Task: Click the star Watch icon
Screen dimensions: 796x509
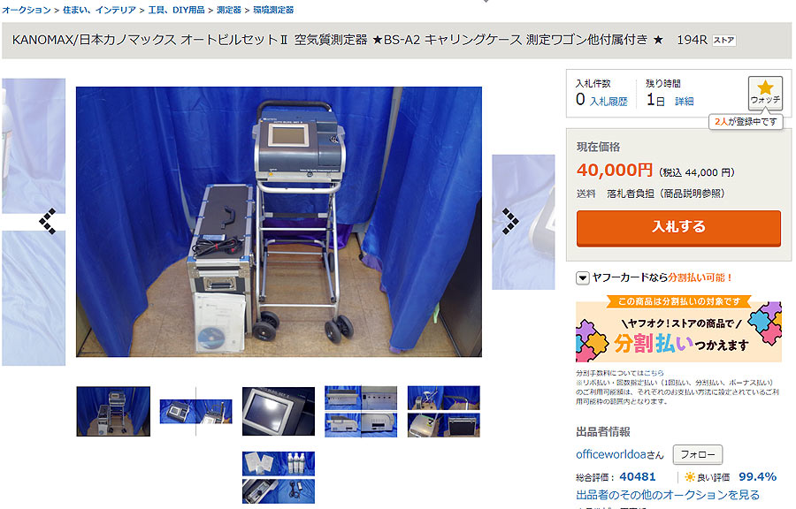Action: pos(765,93)
